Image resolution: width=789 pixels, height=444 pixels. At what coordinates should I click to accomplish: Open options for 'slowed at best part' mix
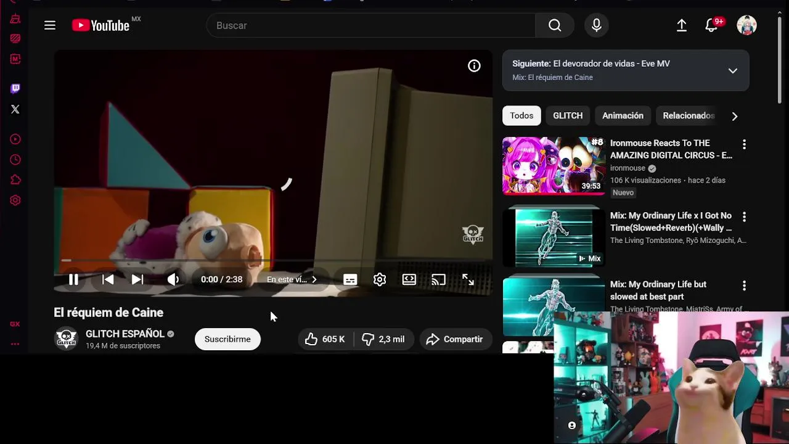pyautogui.click(x=744, y=286)
